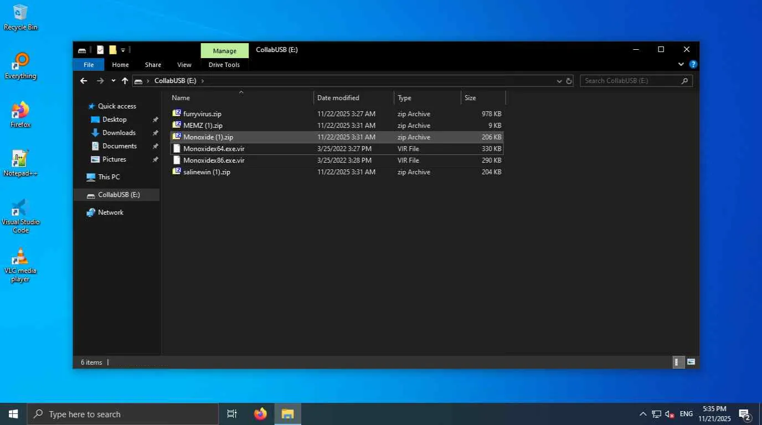Select the Visual Studio Code desktop icon

(x=20, y=216)
